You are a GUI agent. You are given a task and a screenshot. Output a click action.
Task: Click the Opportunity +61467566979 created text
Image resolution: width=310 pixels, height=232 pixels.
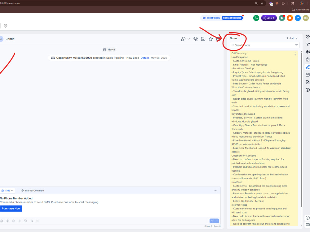[x=79, y=58]
